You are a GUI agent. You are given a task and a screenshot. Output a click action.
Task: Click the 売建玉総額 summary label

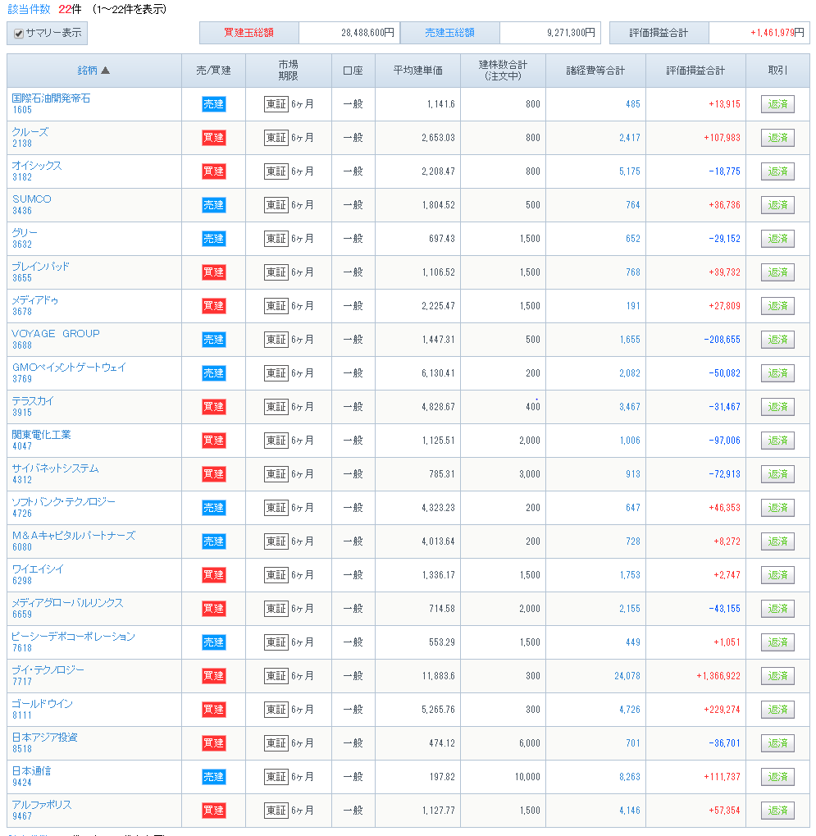(x=449, y=33)
